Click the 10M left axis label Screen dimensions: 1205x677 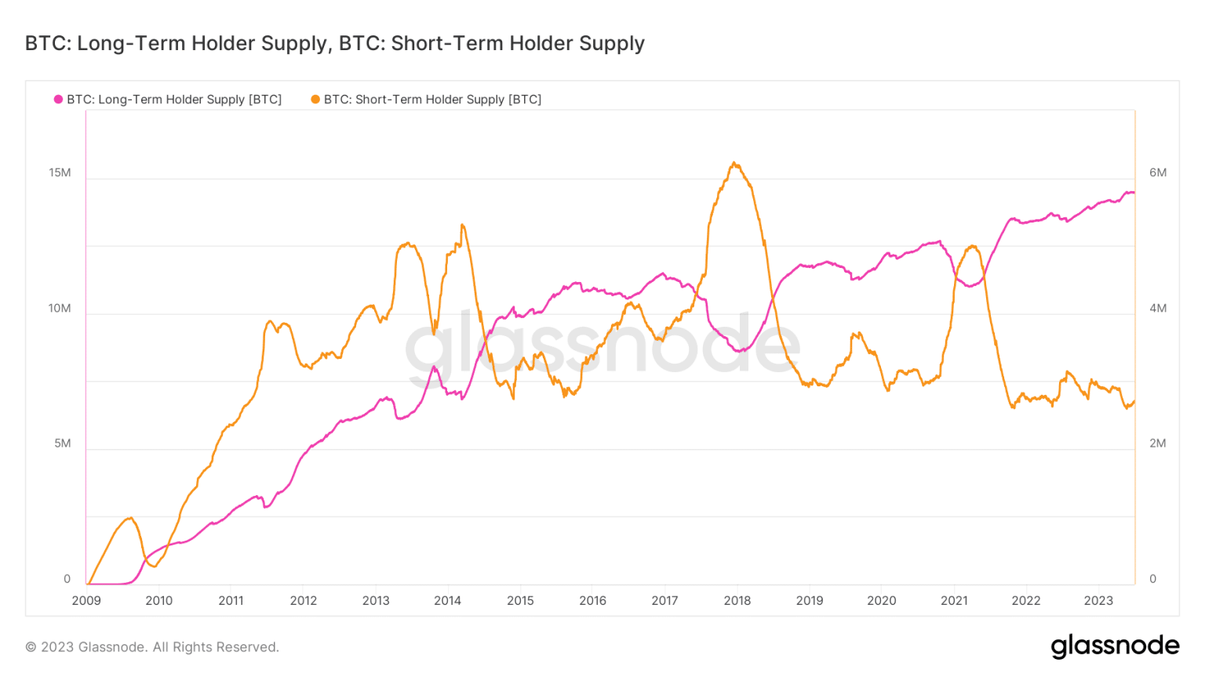tap(60, 308)
